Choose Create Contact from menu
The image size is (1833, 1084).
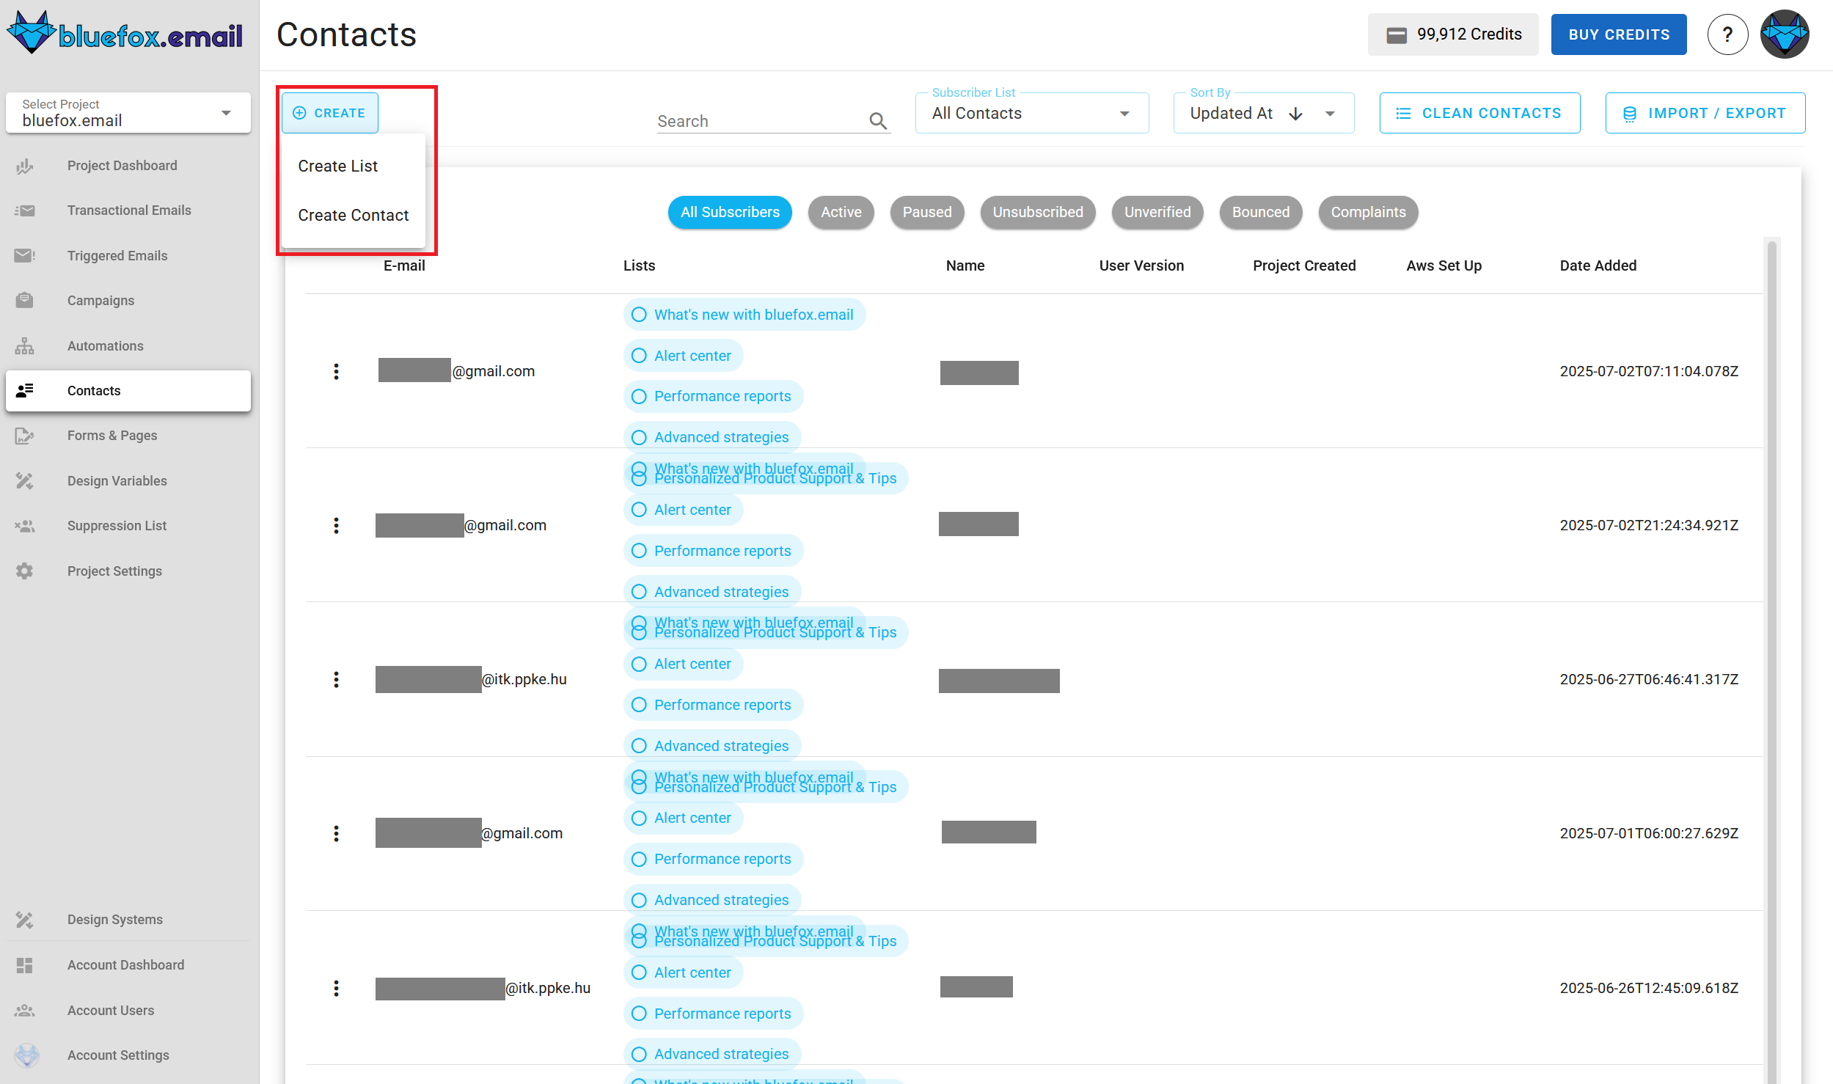[x=354, y=215]
